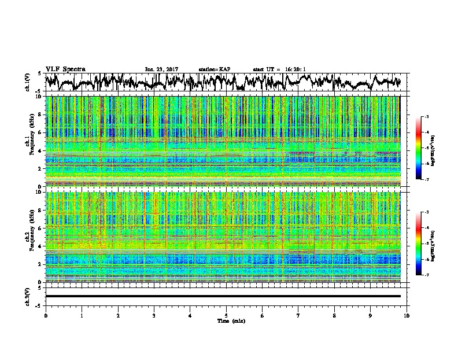Click the "10" label on the time axis
Image resolution: width=458 pixels, height=354 pixels.
click(407, 316)
